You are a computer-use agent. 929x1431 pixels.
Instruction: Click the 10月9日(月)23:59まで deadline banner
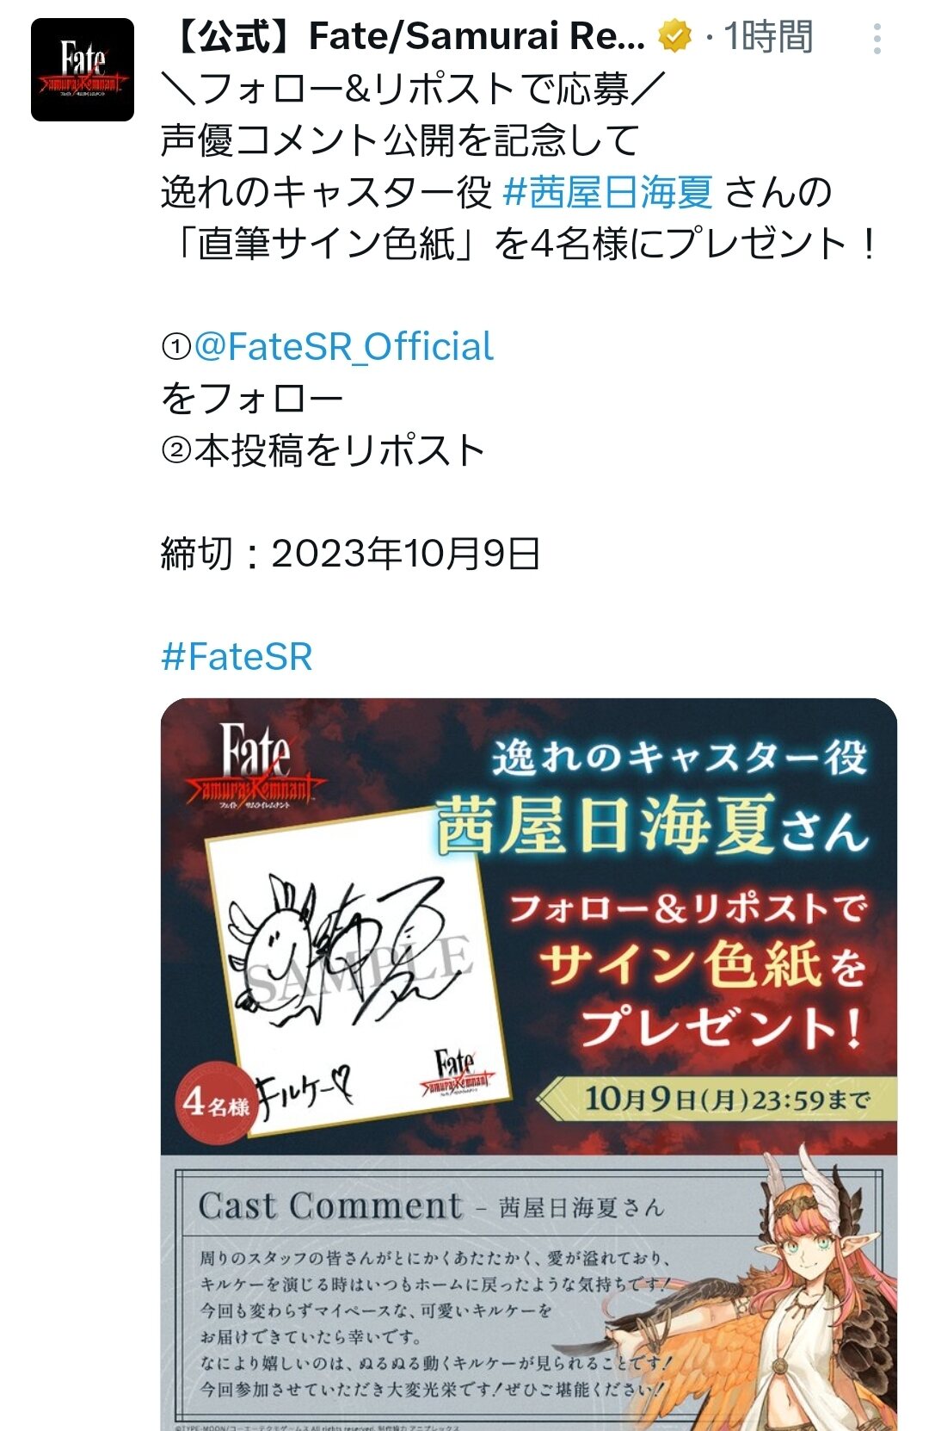(716, 1099)
